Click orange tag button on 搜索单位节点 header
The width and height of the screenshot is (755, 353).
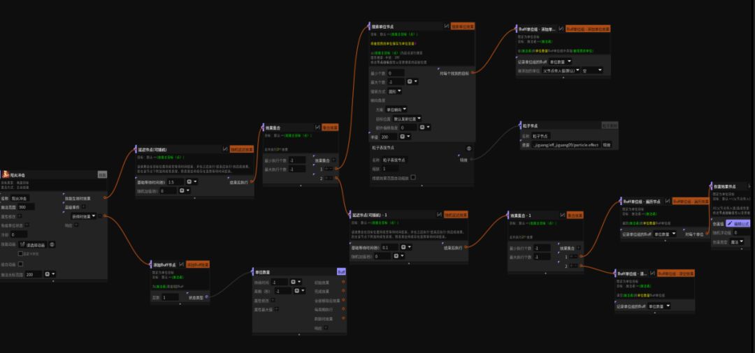pos(463,27)
